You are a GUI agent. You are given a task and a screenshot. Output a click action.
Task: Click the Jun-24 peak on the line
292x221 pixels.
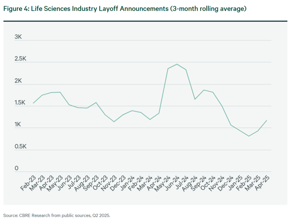tap(177, 64)
